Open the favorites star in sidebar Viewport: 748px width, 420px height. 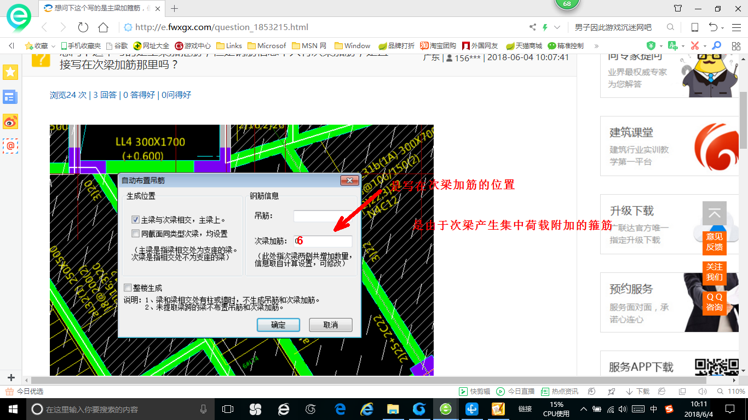point(10,72)
